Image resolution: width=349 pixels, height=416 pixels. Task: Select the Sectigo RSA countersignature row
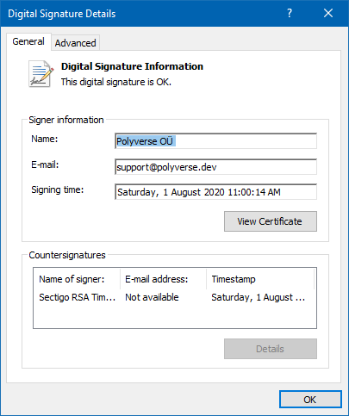pyautogui.click(x=175, y=297)
